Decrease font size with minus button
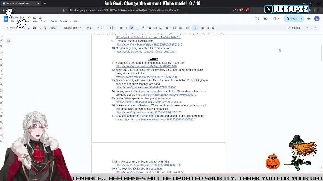 [x=104, y=28]
